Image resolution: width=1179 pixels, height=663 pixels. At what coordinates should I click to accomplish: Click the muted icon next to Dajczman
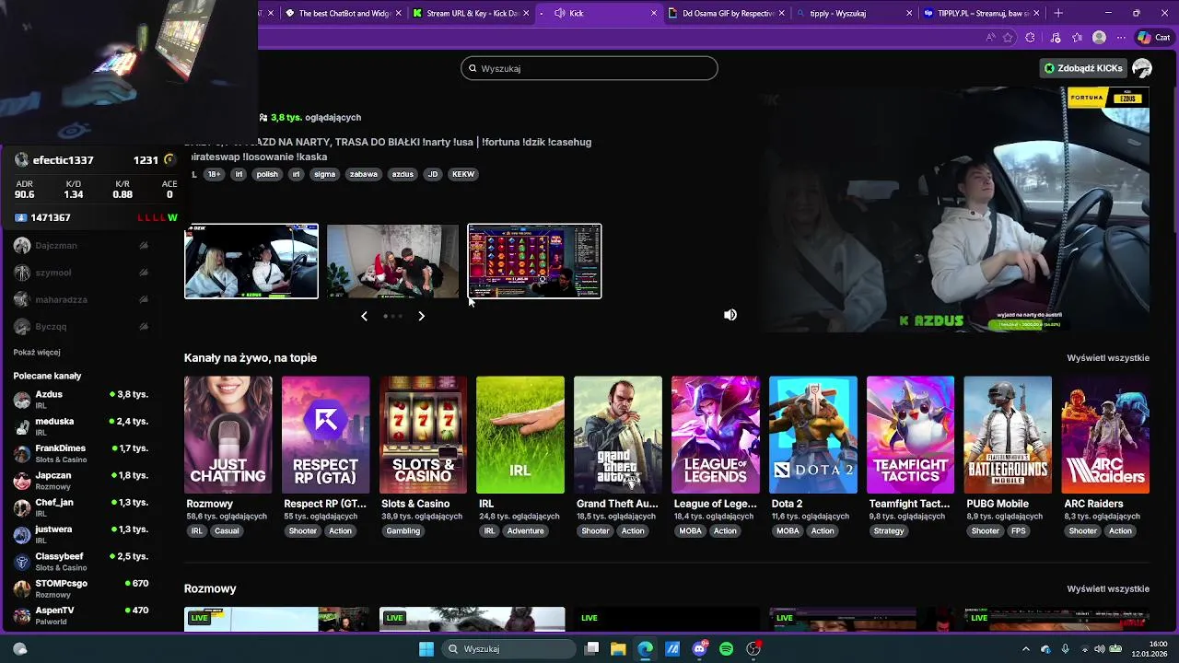tap(144, 246)
